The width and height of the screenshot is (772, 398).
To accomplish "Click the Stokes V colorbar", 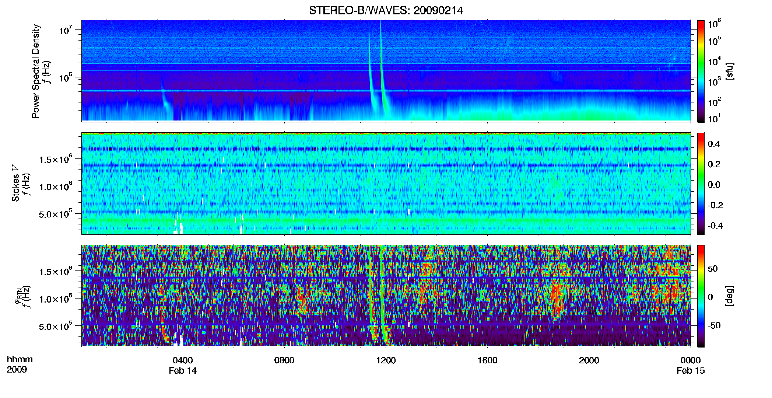I will point(701,184).
